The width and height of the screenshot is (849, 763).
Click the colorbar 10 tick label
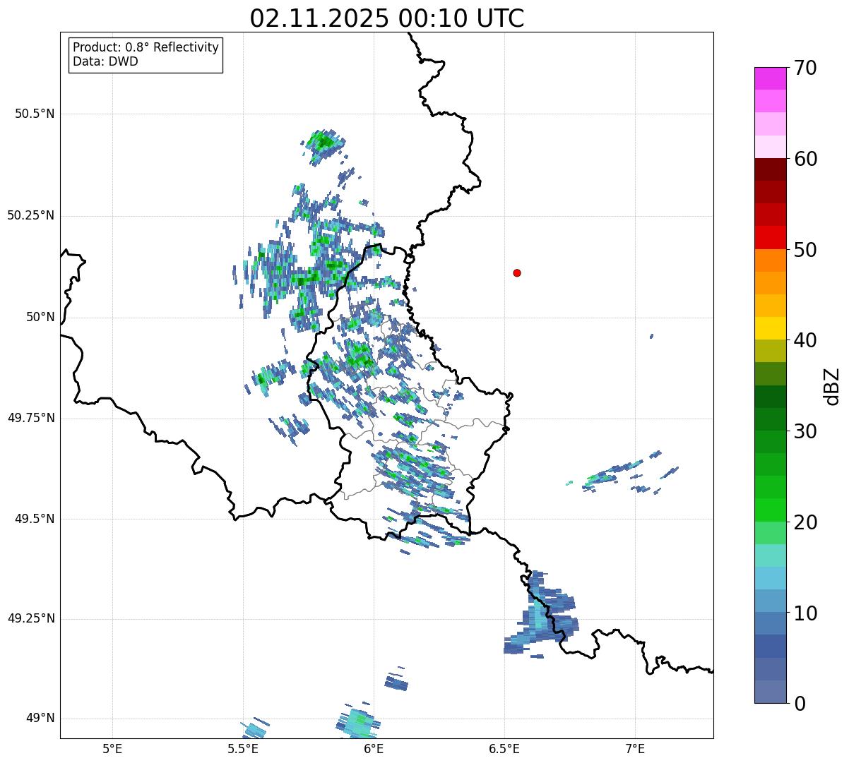(805, 613)
